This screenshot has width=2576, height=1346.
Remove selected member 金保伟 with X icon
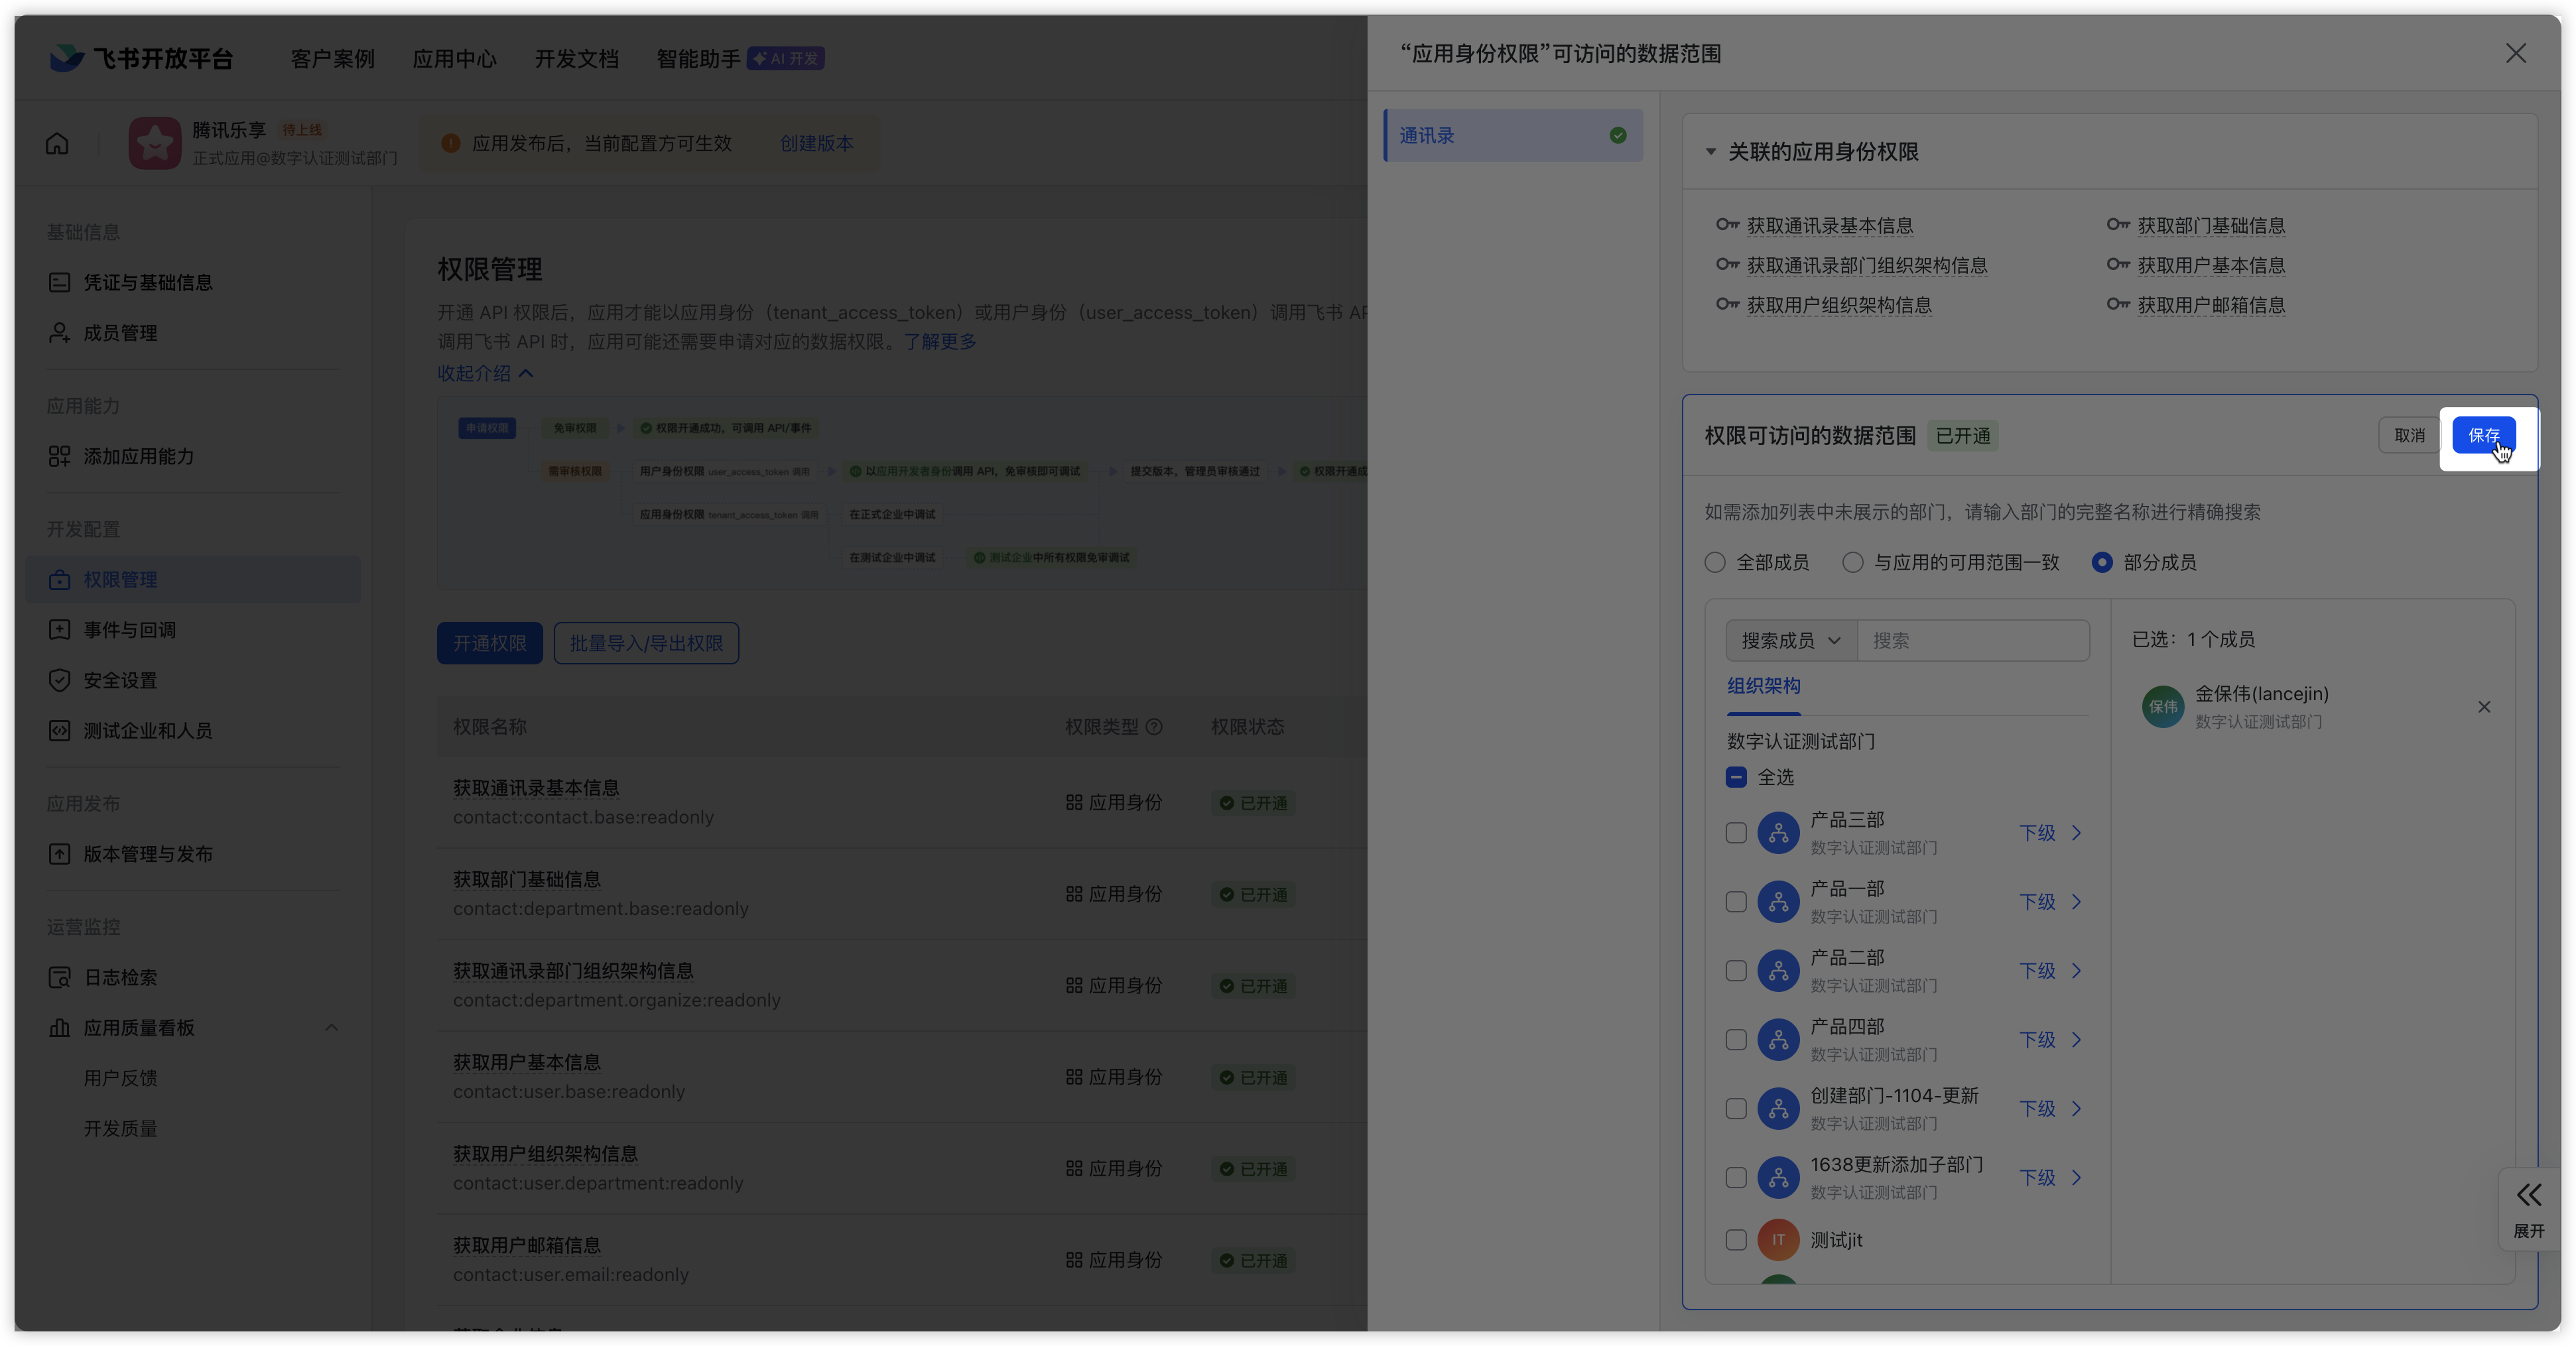coord(2484,707)
